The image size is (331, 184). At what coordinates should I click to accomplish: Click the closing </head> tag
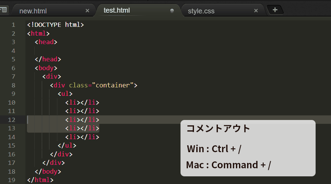click(x=48, y=59)
